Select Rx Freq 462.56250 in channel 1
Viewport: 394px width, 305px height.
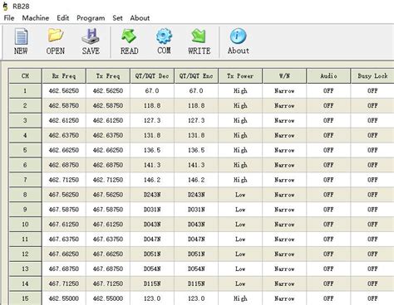click(x=64, y=90)
